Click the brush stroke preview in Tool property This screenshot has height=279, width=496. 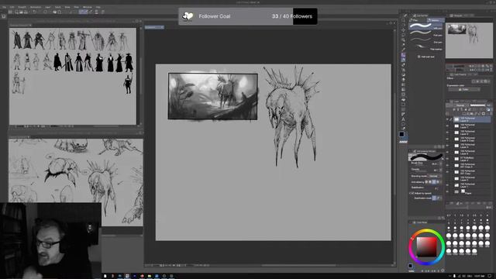[425, 157]
